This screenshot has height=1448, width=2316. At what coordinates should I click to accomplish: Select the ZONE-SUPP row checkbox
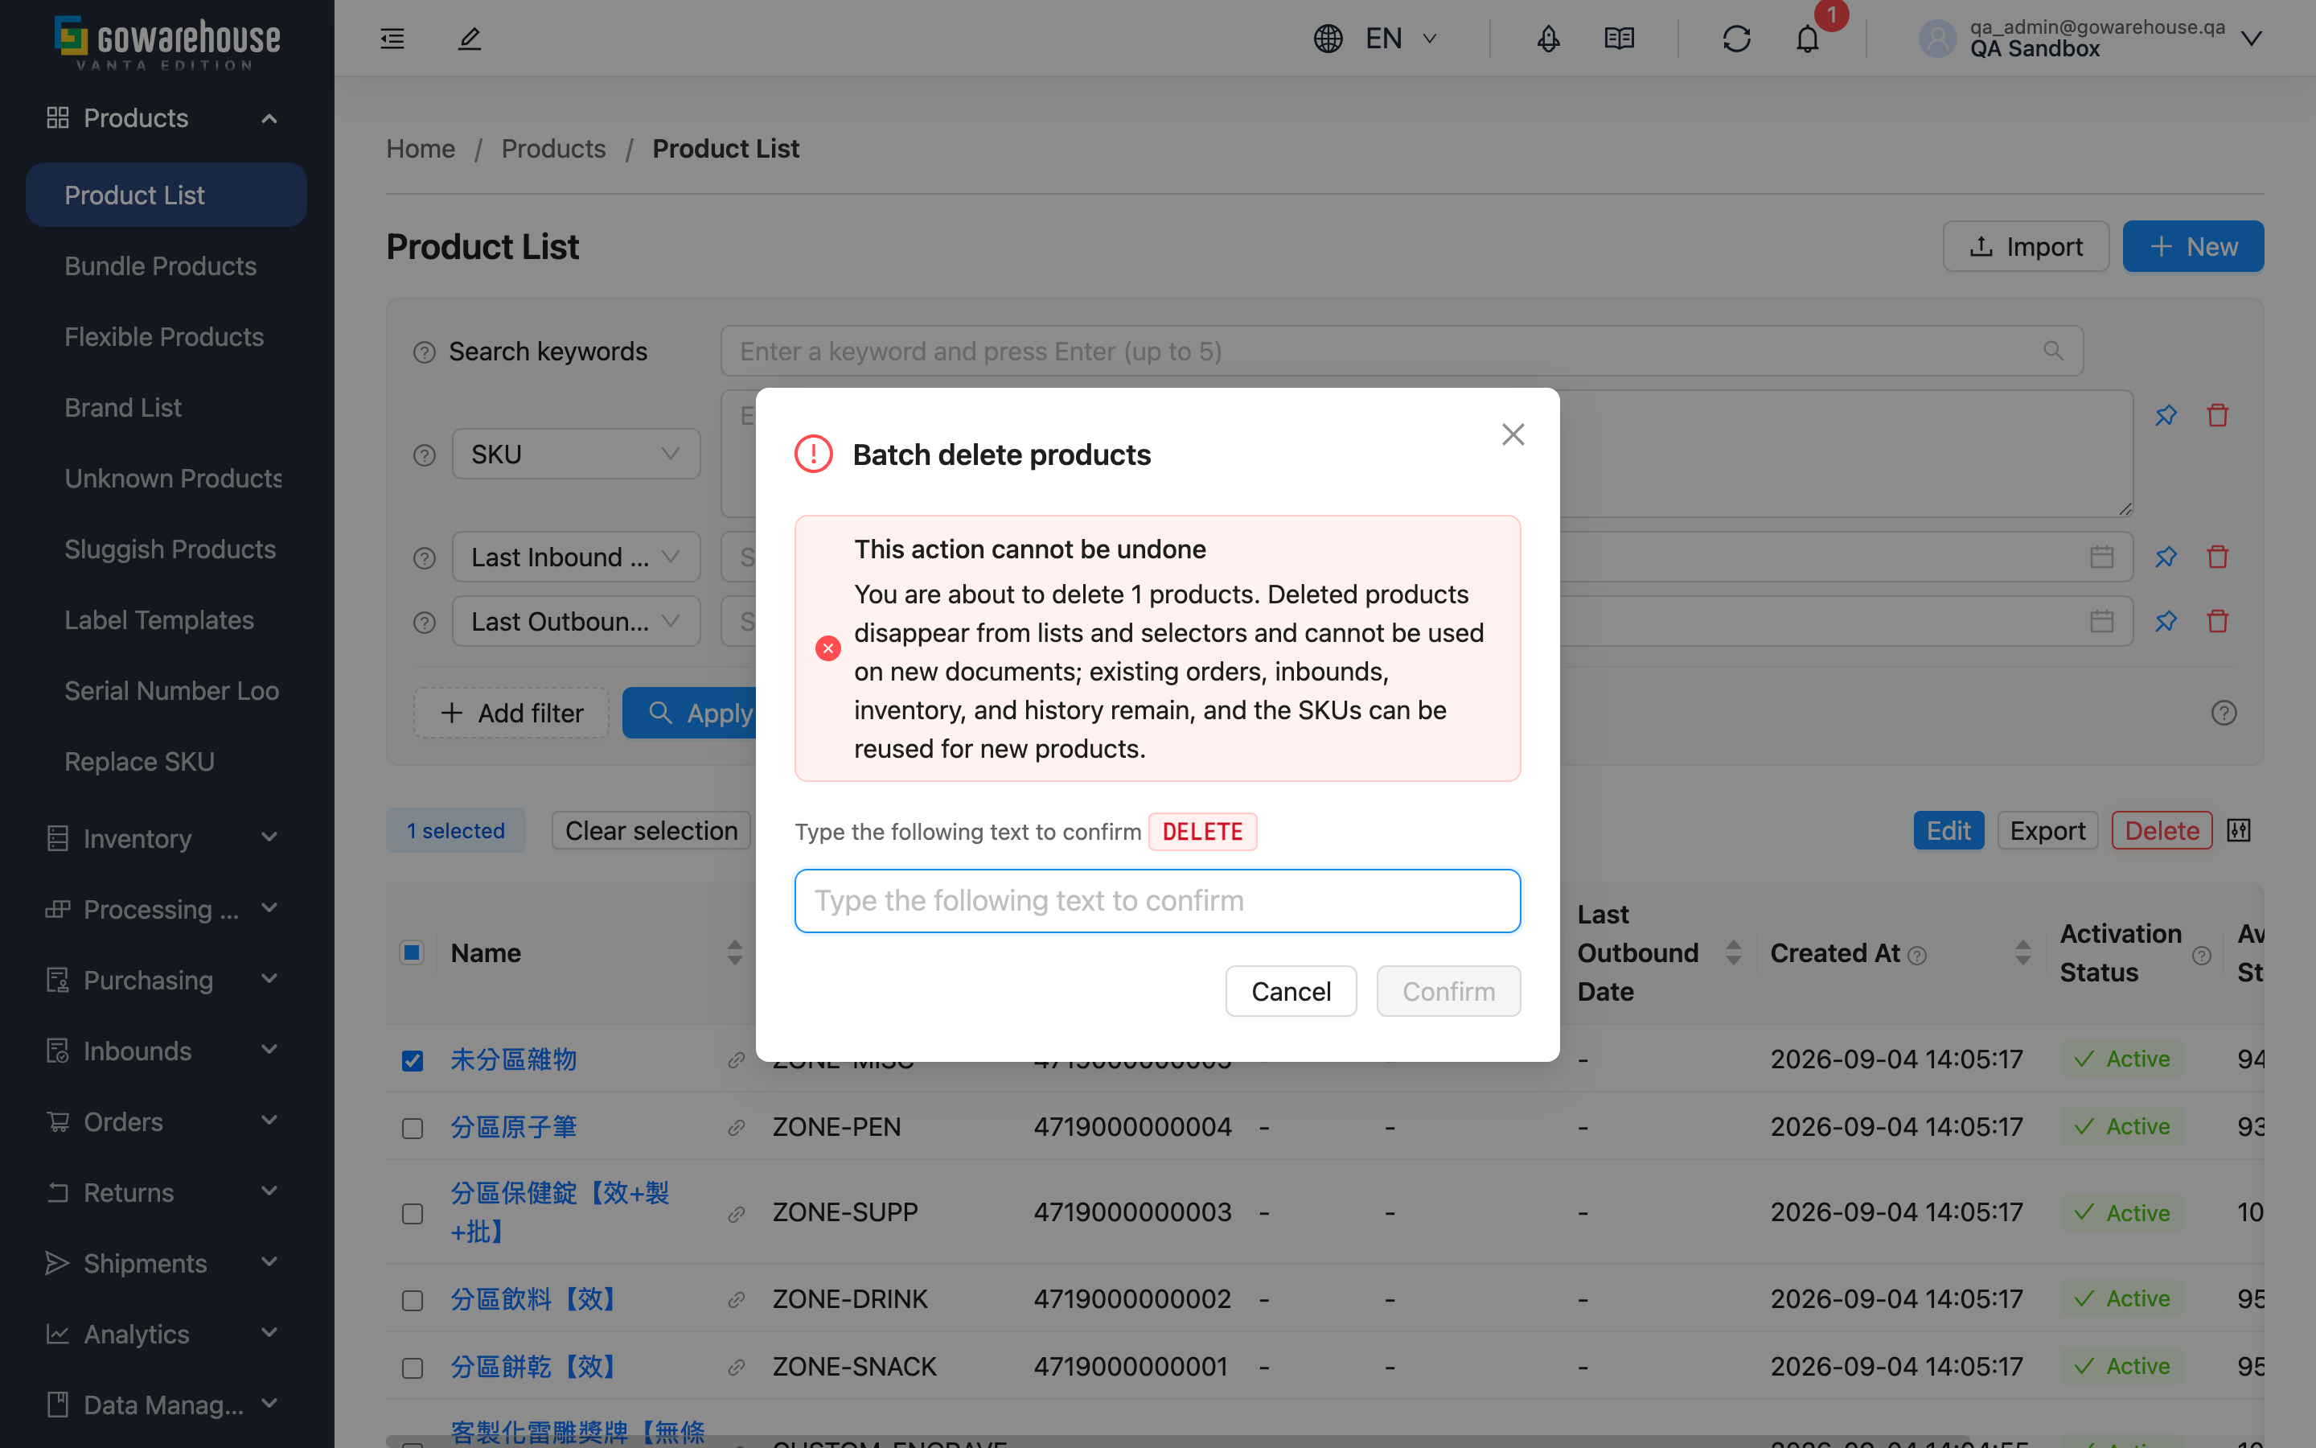coord(413,1213)
